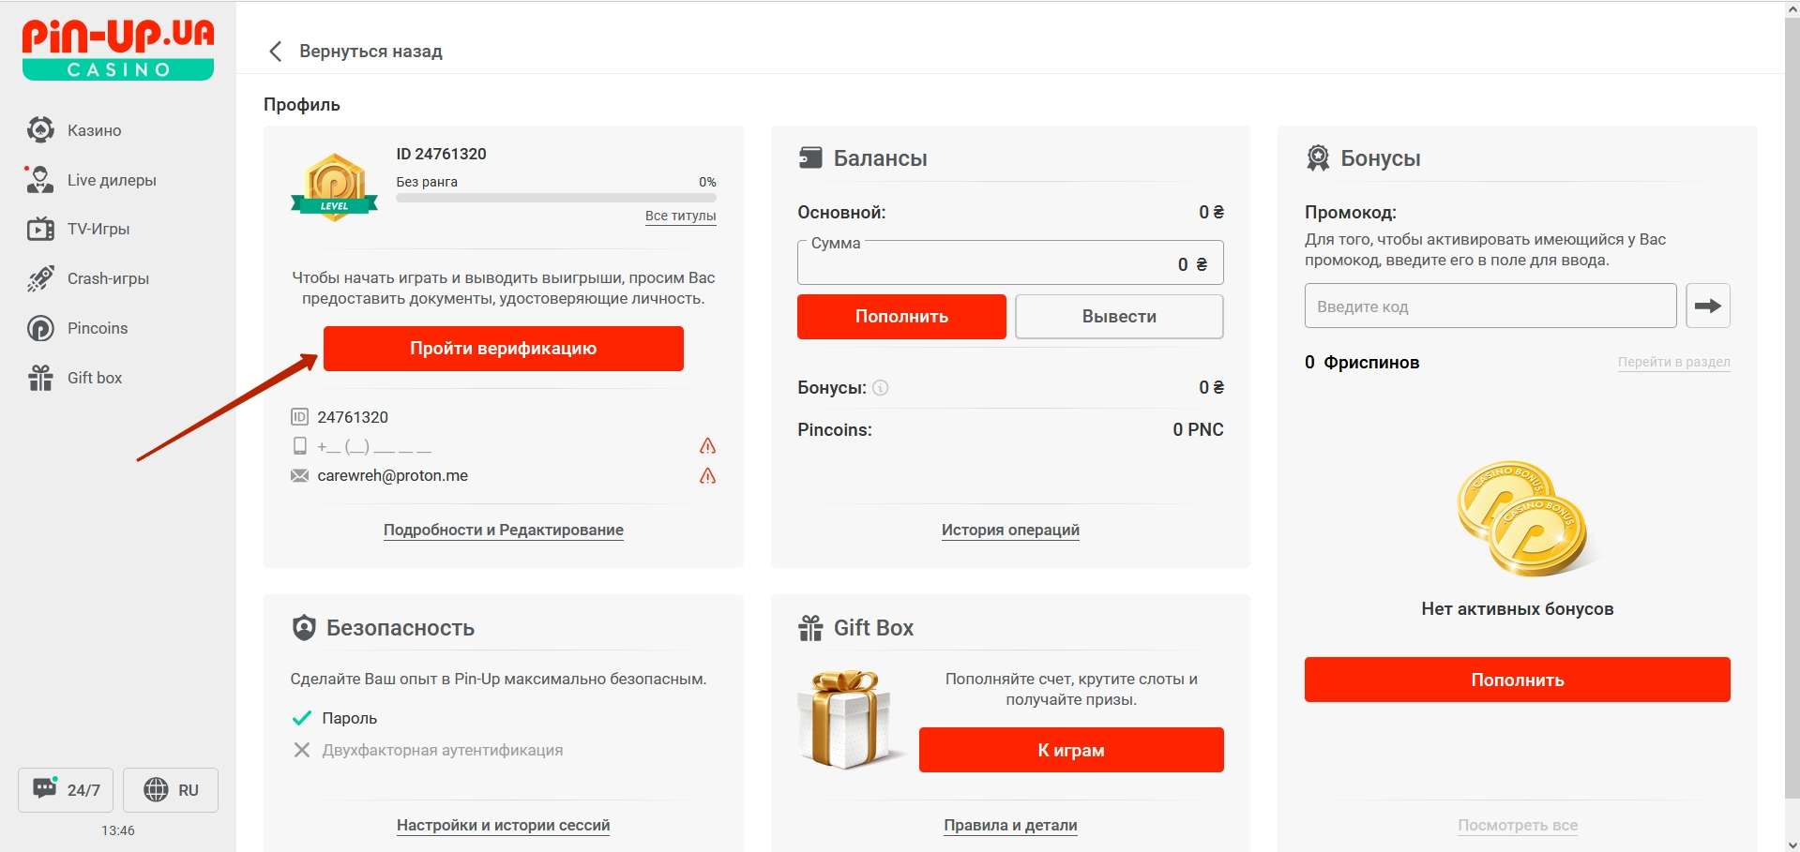The height and width of the screenshot is (852, 1800).
Task: Click the promo code input field
Action: (1490, 306)
